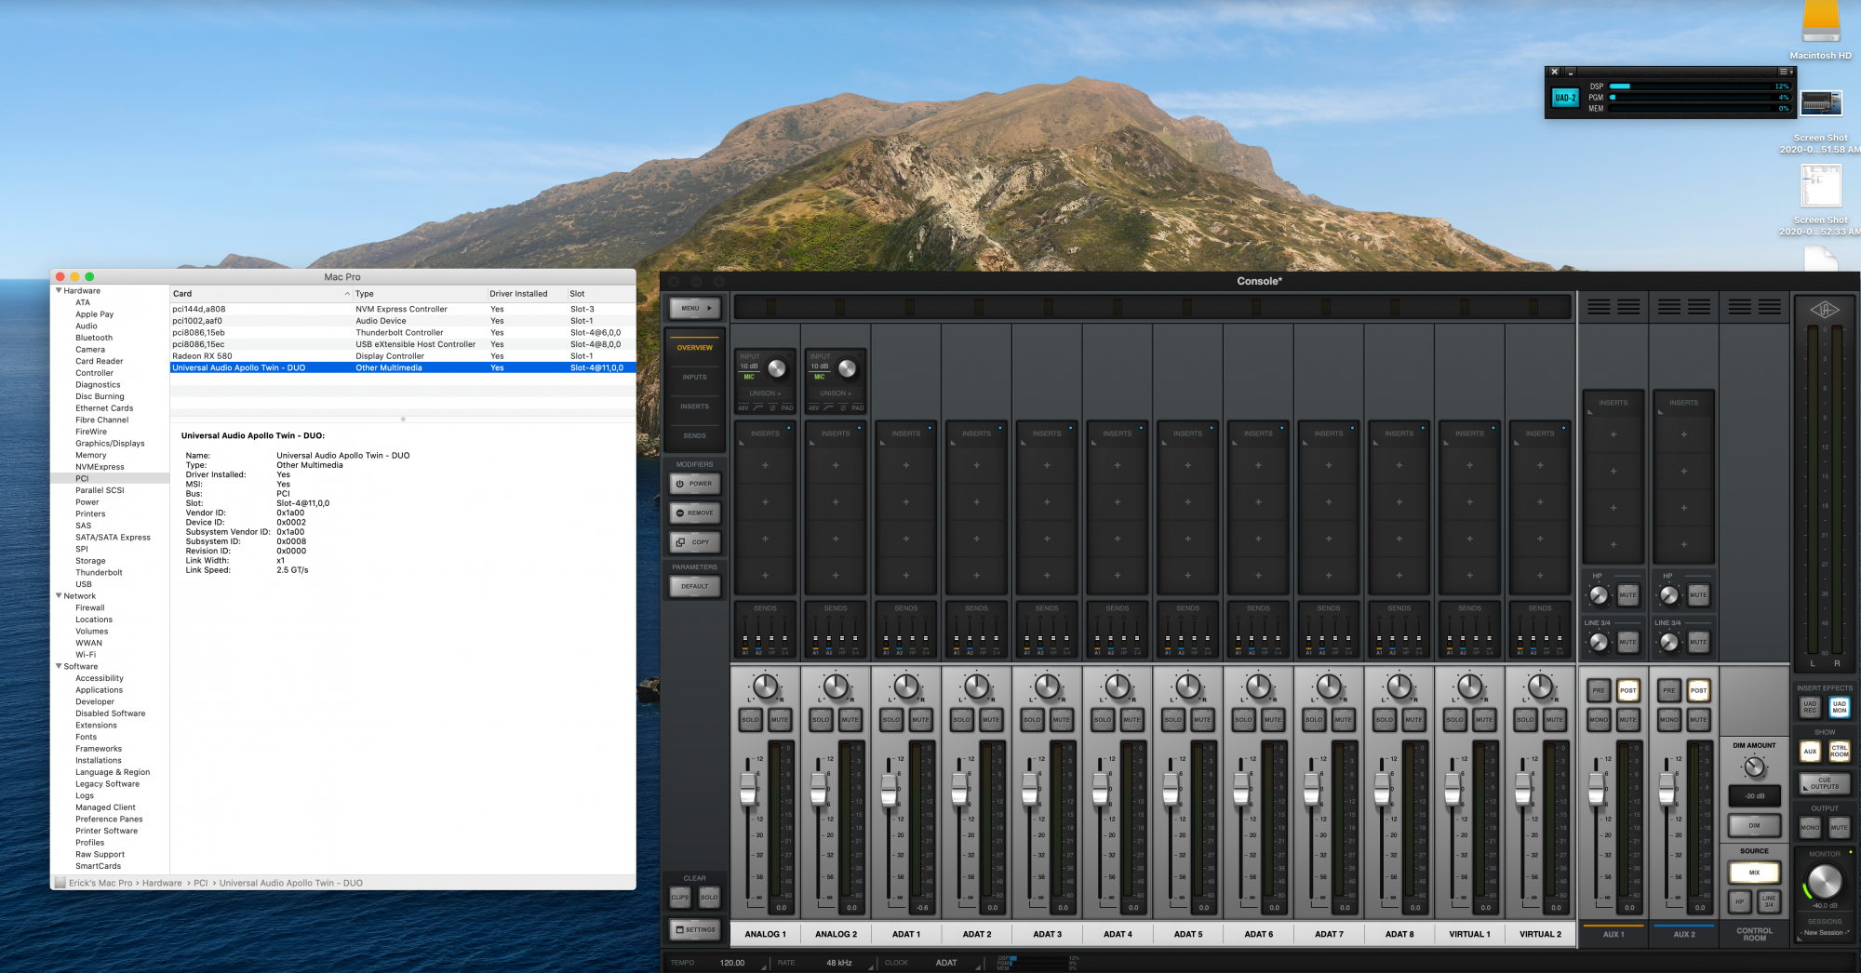Open ANALOG 1 inserts preset triangle menu

pyautogui.click(x=742, y=444)
